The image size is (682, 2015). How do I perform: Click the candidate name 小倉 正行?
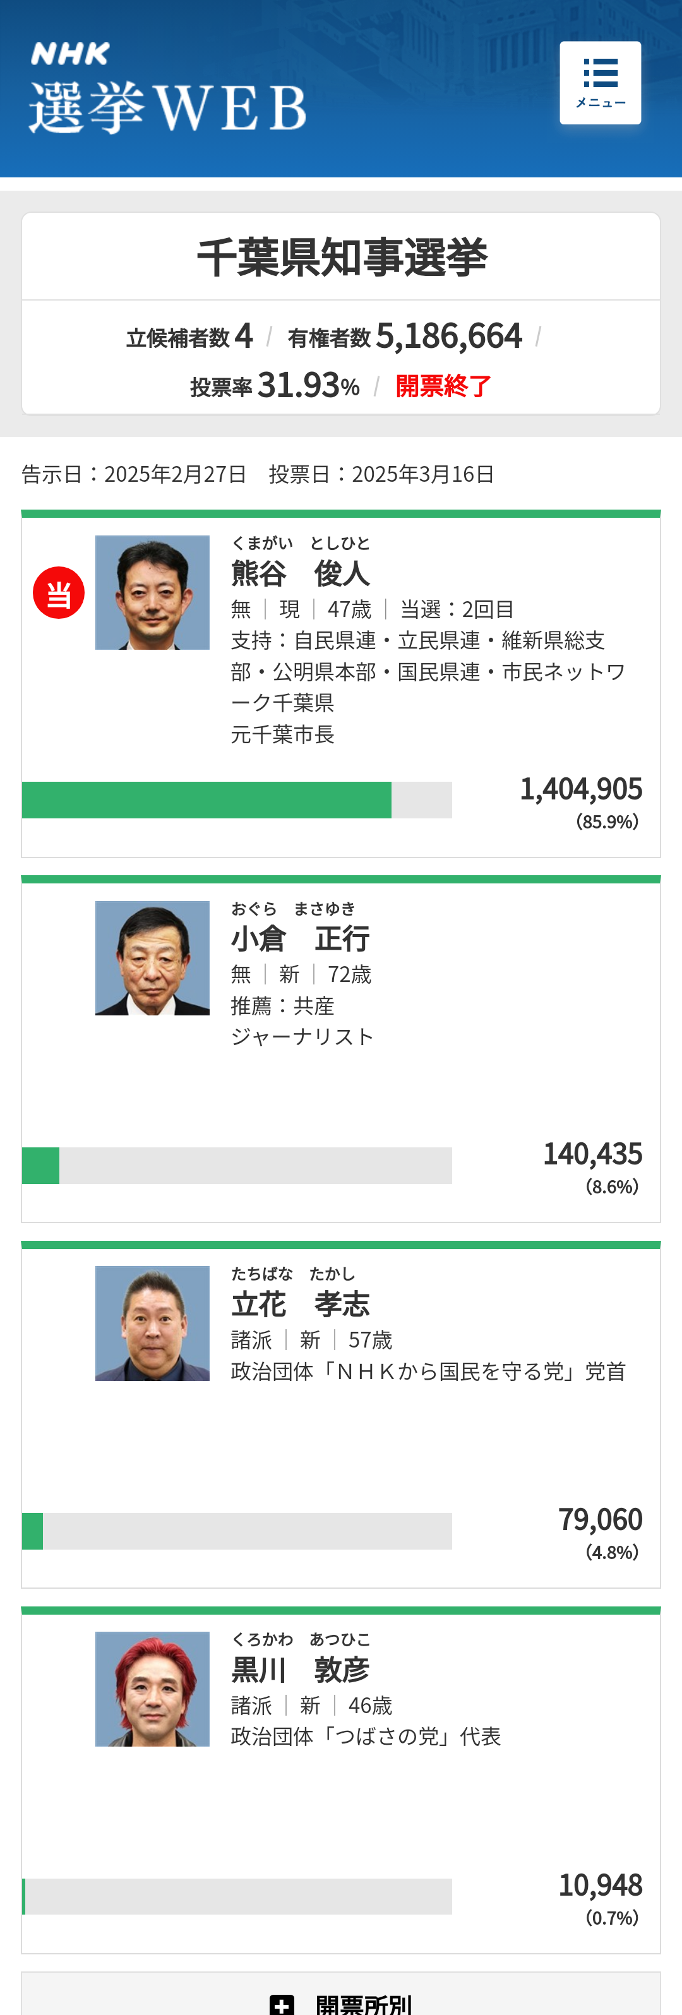[301, 938]
